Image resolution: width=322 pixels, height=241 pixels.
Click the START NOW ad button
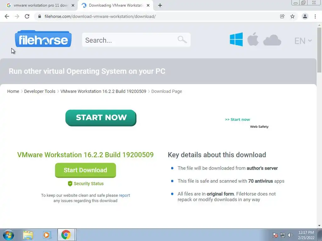point(101,118)
